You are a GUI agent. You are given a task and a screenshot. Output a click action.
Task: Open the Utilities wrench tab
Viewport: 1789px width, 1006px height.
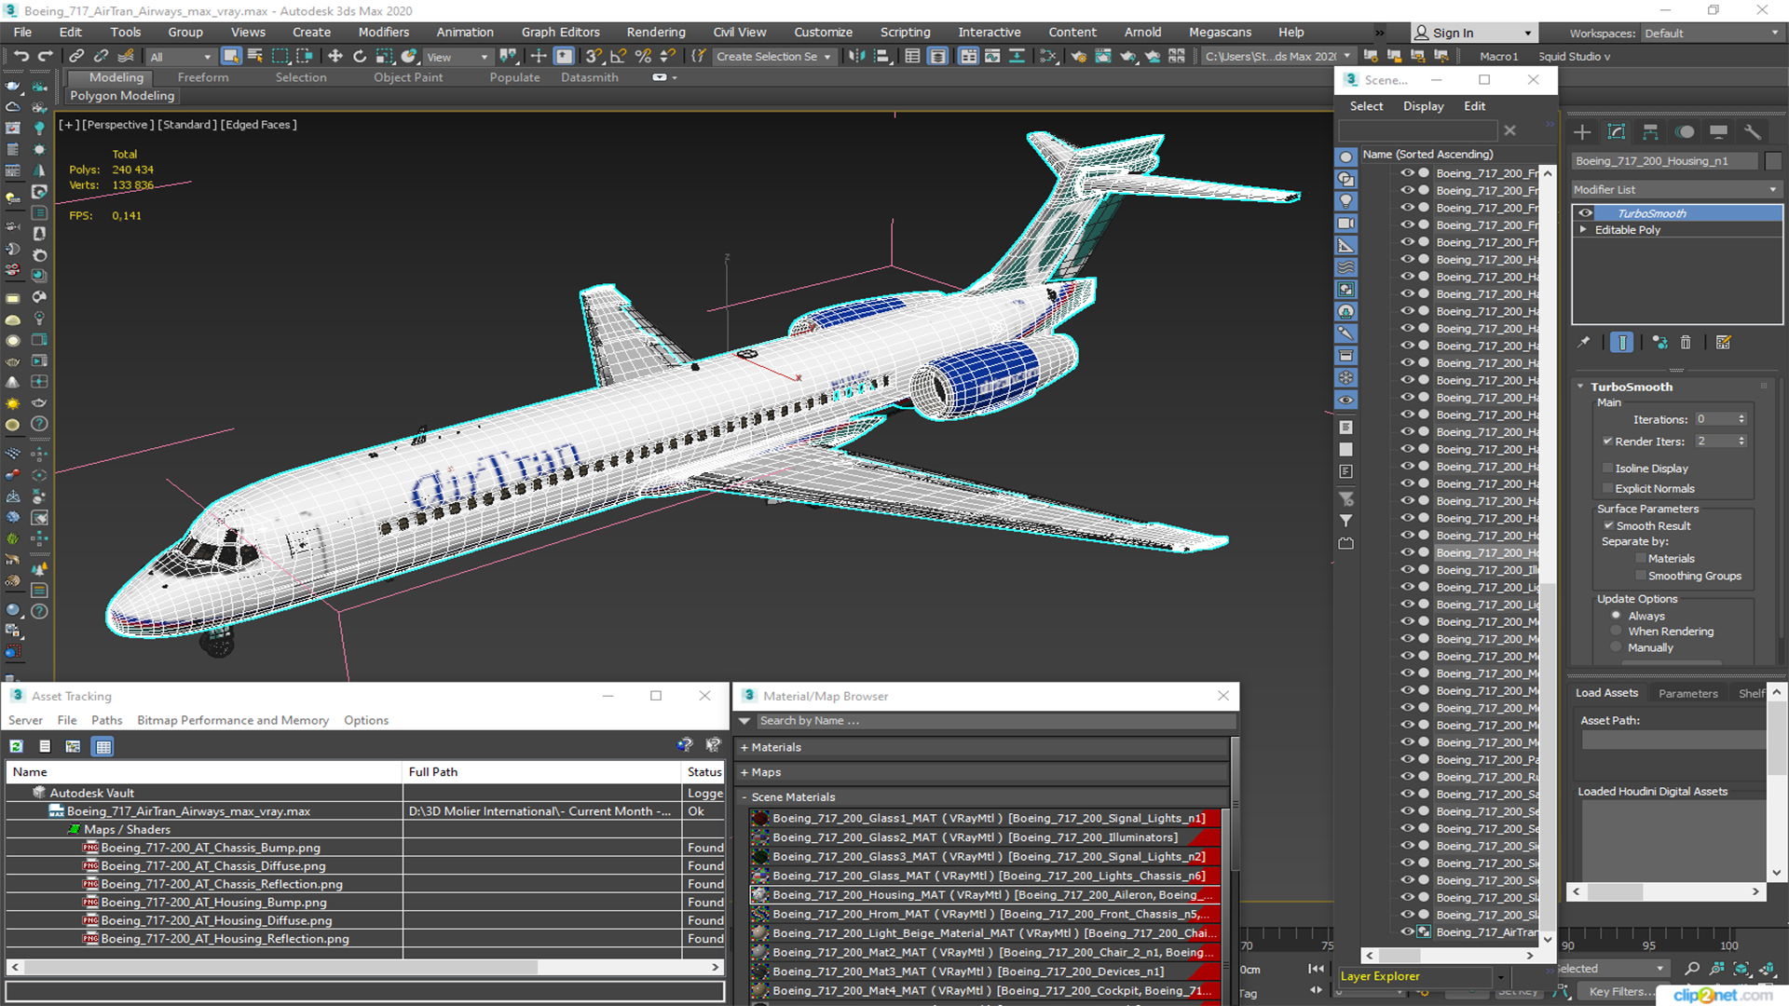click(x=1753, y=131)
